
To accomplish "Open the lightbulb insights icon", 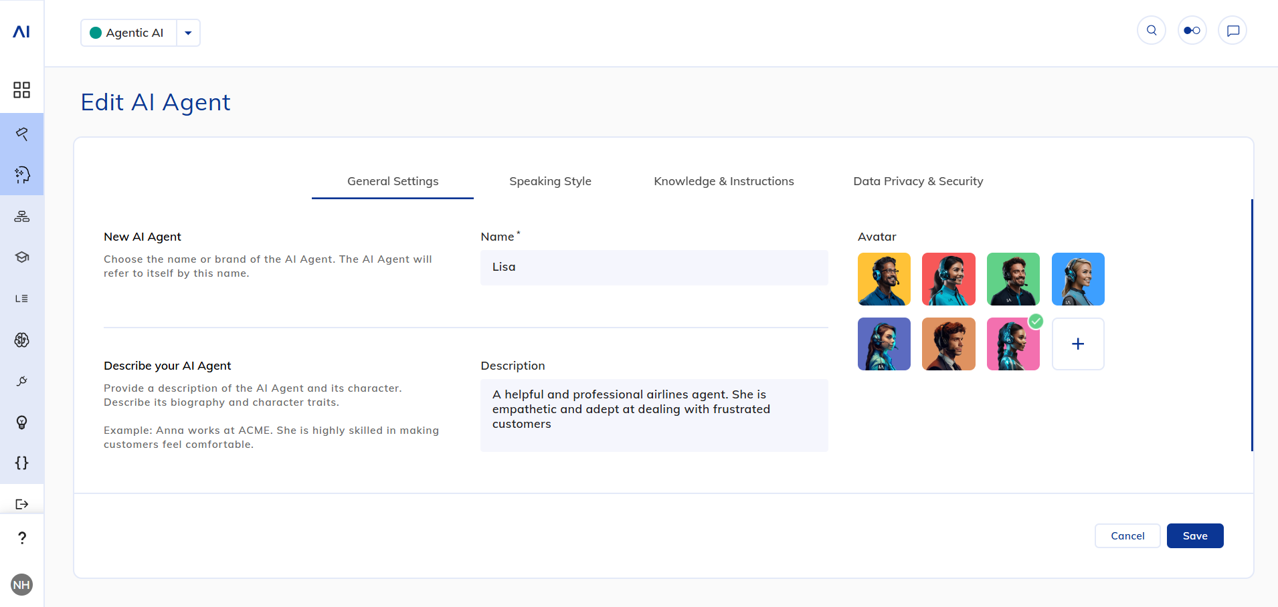I will (x=21, y=422).
